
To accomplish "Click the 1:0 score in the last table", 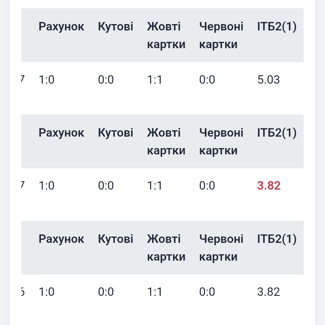I will click(x=47, y=292).
